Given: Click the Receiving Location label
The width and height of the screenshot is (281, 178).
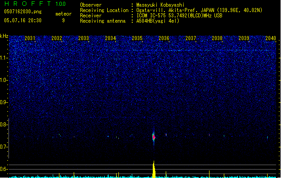Looking at the screenshot, I should tap(104, 10).
